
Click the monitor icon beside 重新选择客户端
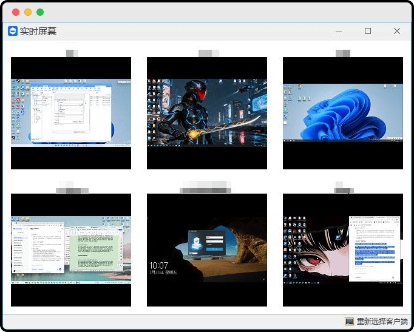tap(349, 322)
